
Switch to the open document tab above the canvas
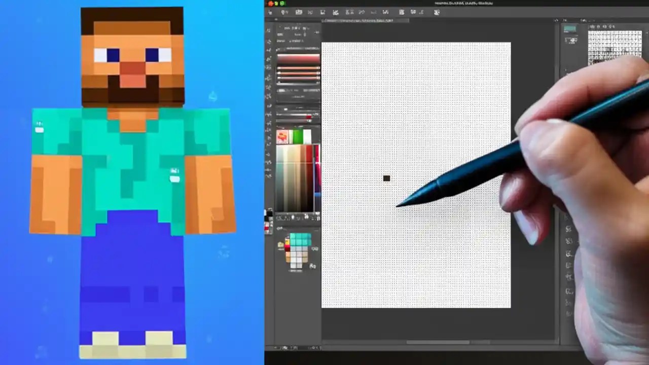point(360,21)
